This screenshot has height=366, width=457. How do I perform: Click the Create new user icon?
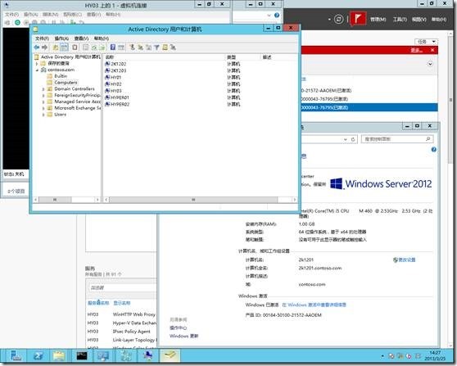pos(132,47)
